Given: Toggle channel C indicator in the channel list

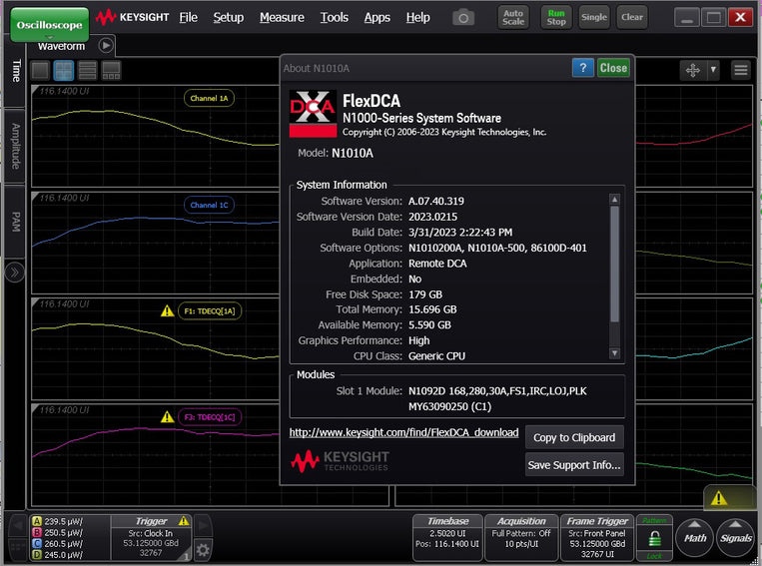Looking at the screenshot, I should [x=37, y=545].
